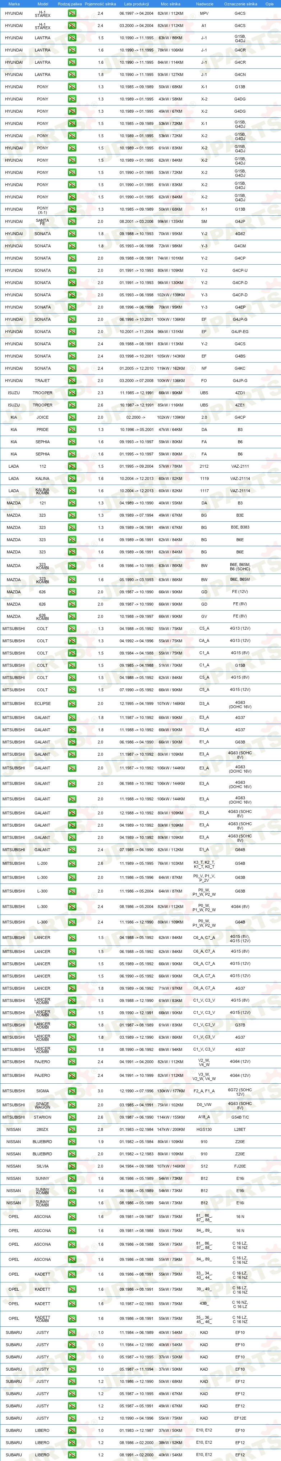Viewport: 281px width, 1461px height.
Task: Click the Marka column header
Action: (x=14, y=4)
